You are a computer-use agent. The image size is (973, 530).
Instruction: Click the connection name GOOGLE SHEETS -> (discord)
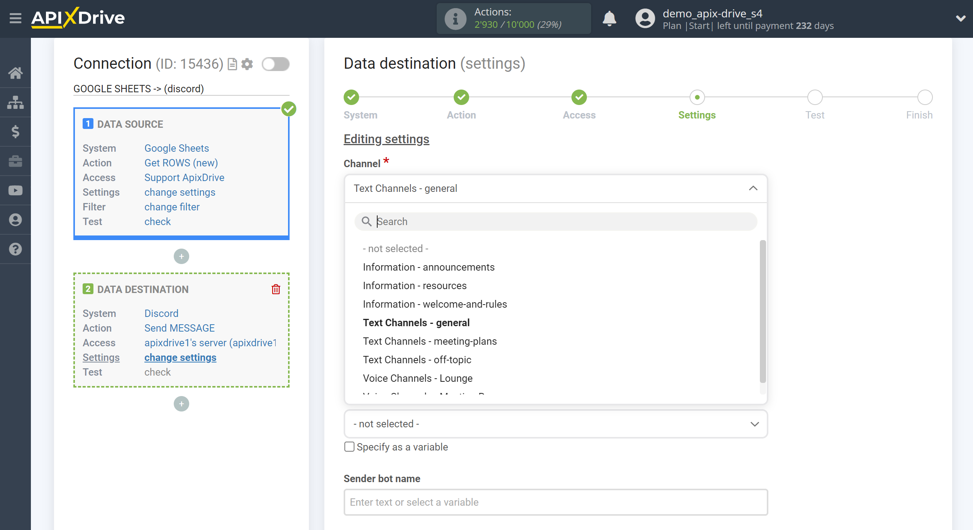coord(139,89)
